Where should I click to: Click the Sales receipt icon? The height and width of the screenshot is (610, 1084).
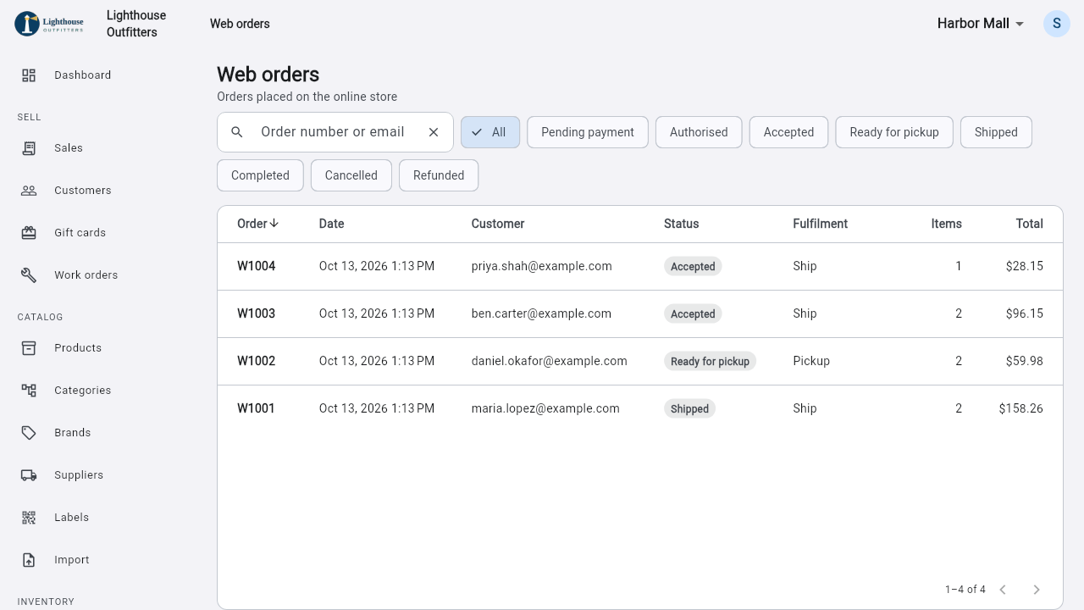(29, 148)
